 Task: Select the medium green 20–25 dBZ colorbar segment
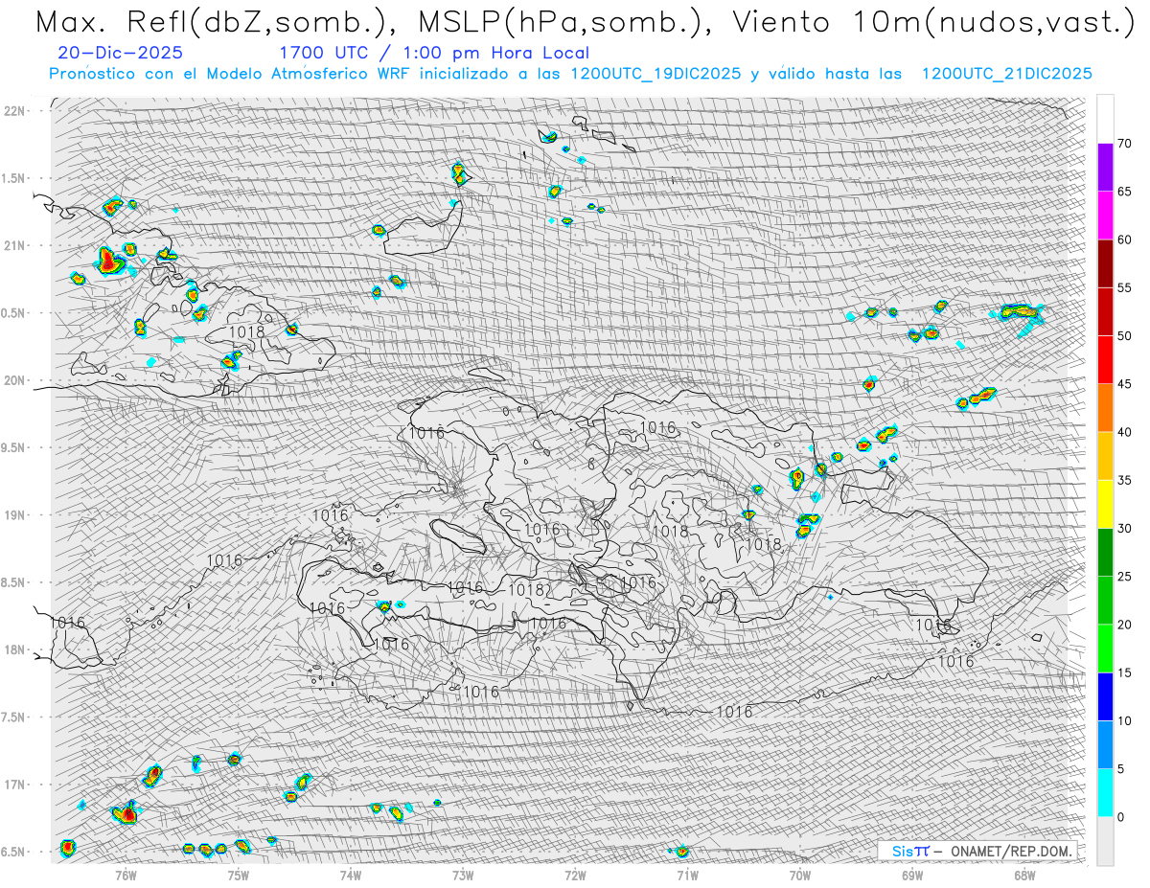1105,601
